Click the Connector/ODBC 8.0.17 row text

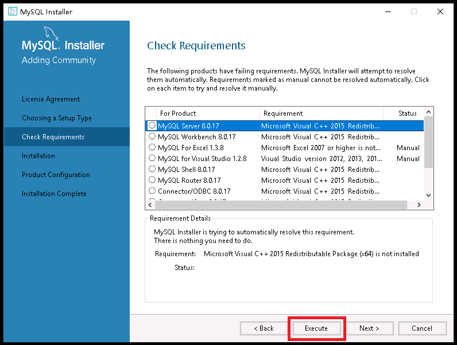point(194,191)
